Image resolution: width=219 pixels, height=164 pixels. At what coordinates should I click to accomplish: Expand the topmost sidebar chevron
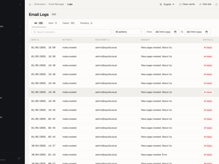click(x=20, y=4)
